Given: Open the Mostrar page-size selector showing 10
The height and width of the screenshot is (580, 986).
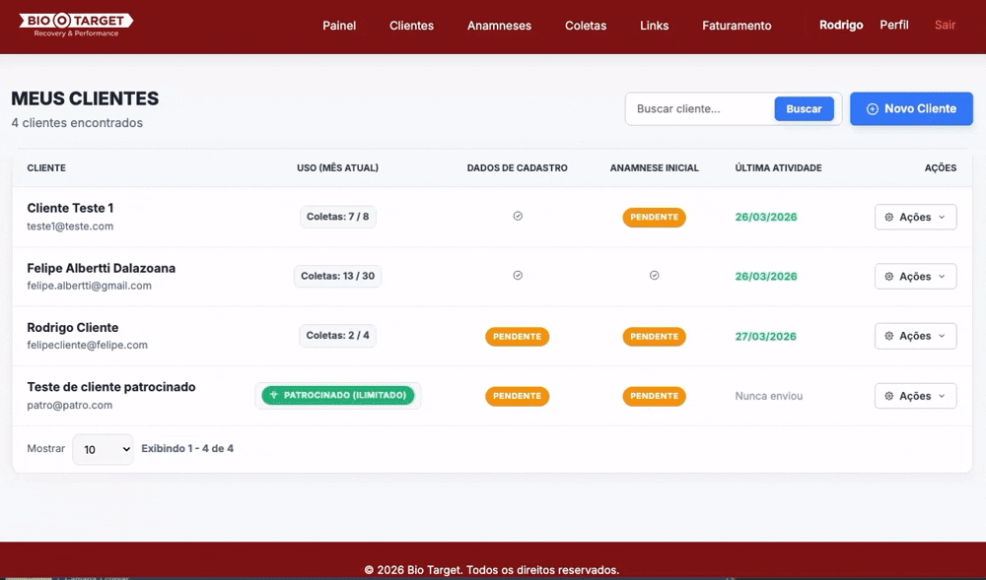Looking at the screenshot, I should click(x=103, y=448).
